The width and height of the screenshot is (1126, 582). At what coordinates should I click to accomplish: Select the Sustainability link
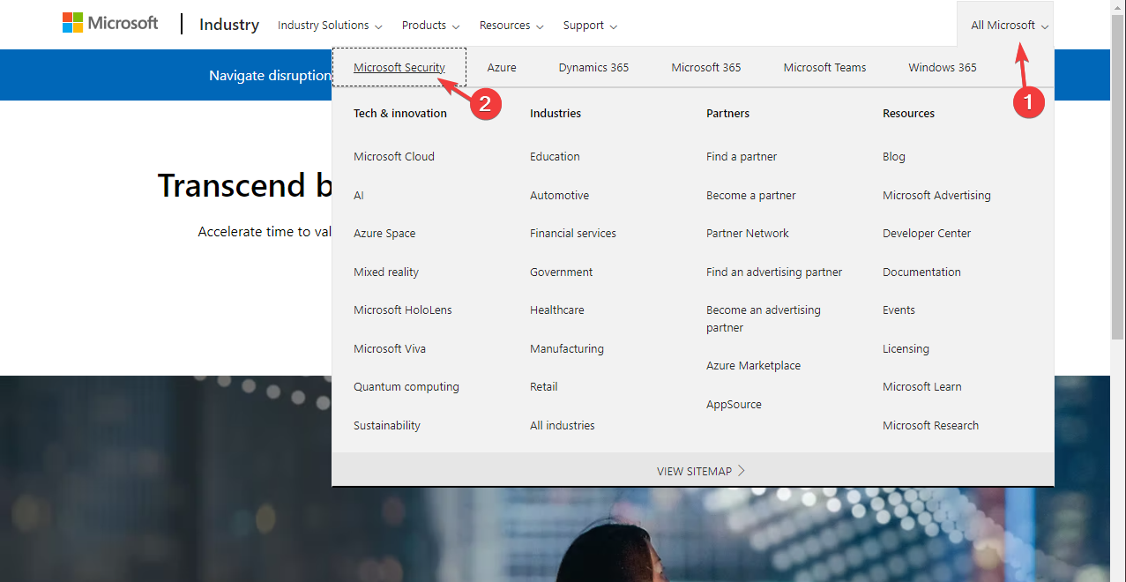point(387,426)
